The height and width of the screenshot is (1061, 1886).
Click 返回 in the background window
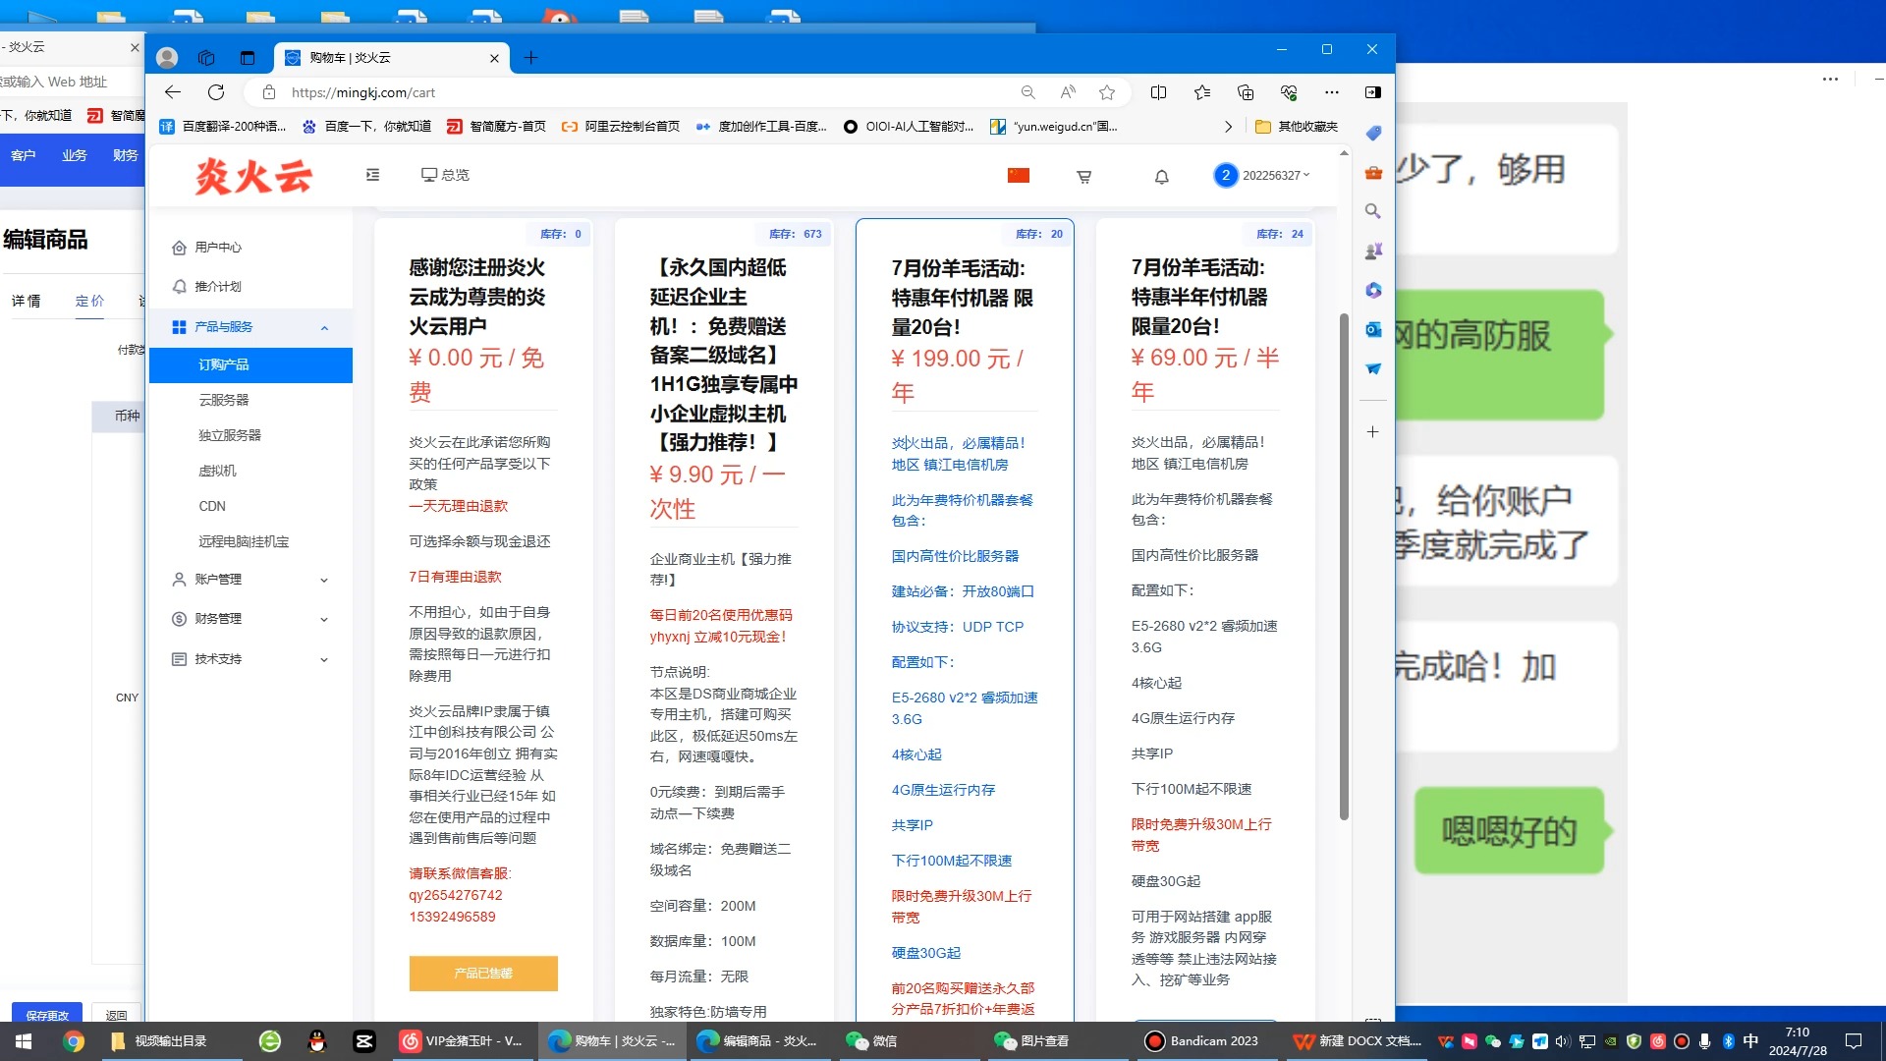pyautogui.click(x=116, y=1015)
